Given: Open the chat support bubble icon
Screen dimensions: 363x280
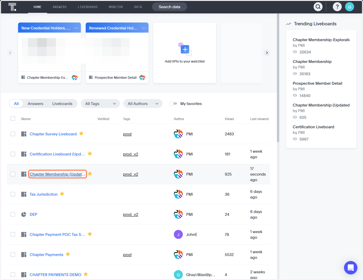Looking at the screenshot, I should click(x=351, y=268).
